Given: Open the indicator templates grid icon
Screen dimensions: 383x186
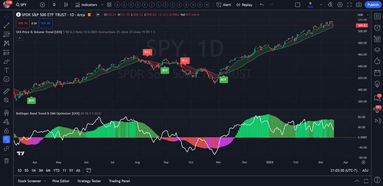Looking at the screenshot, I should [x=109, y=5].
